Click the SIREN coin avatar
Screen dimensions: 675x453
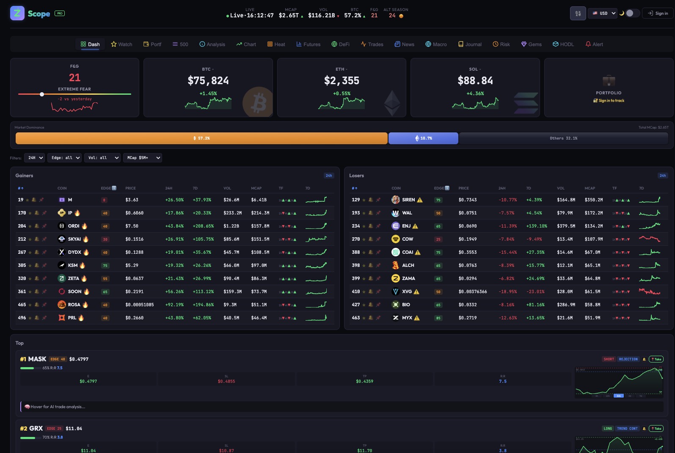tap(395, 200)
